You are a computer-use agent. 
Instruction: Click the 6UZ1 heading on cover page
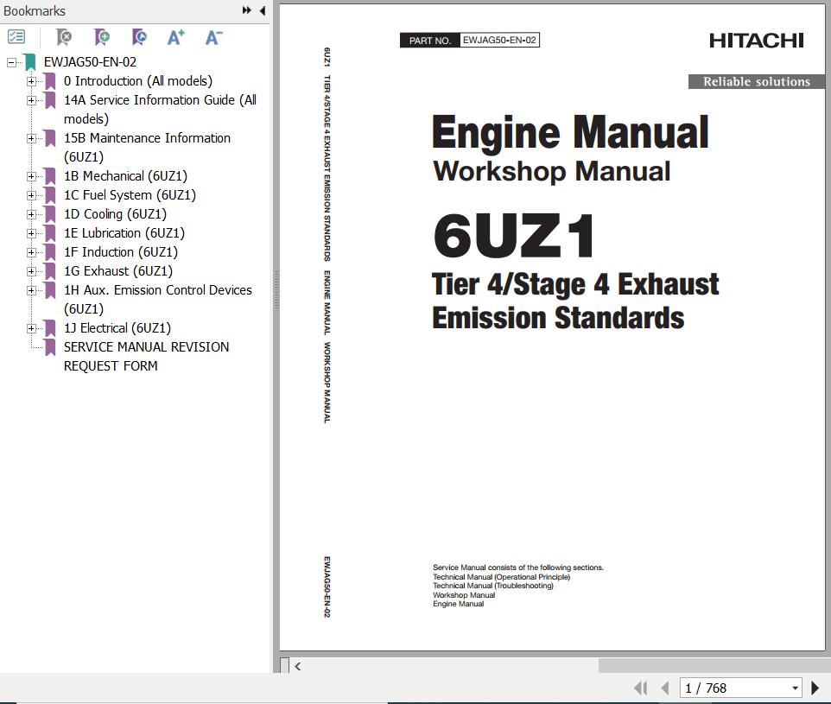point(513,235)
